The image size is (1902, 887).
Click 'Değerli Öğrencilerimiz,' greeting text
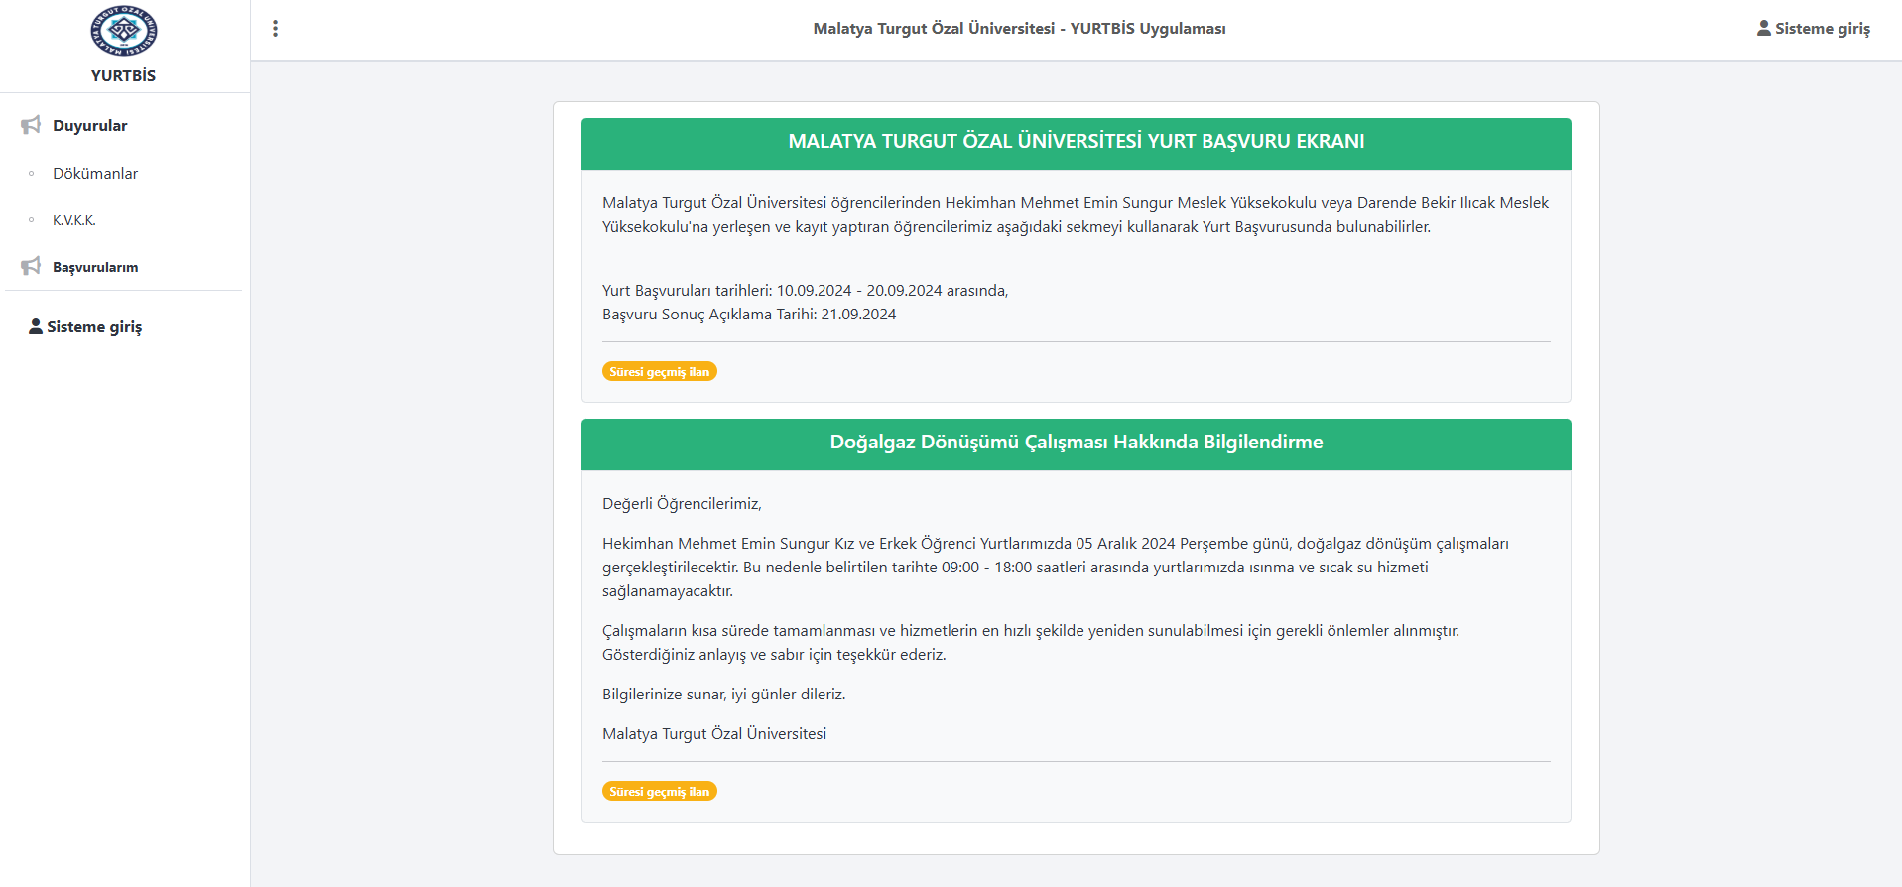point(682,504)
